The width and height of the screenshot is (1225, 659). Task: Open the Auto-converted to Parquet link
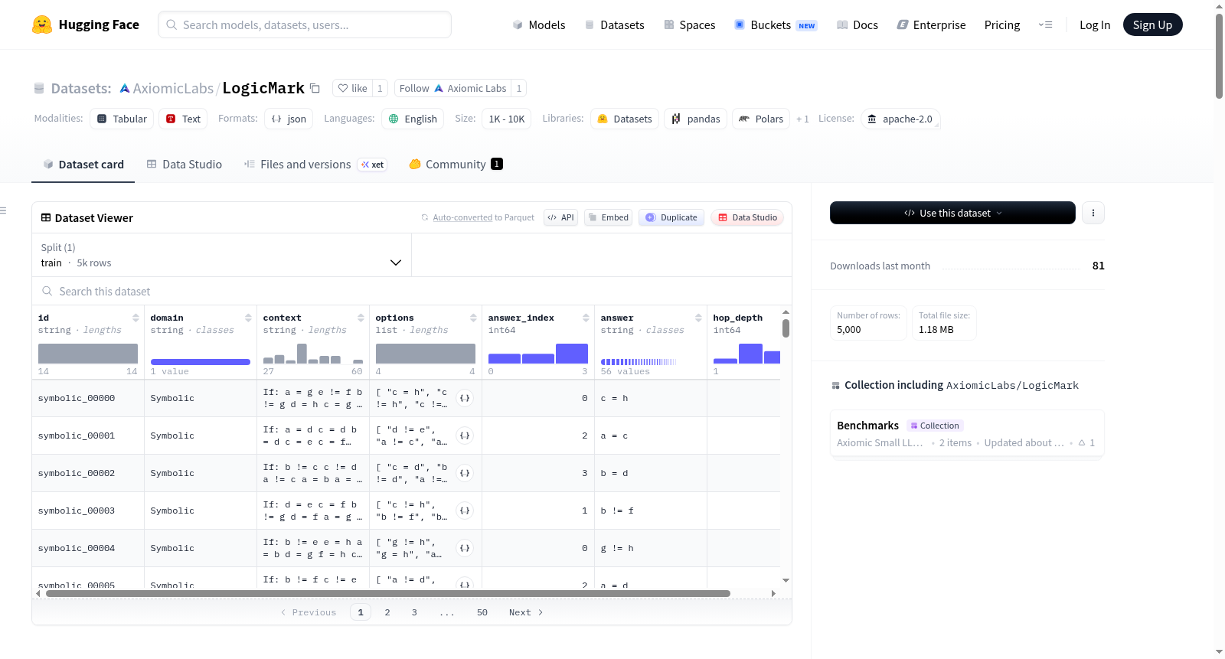462,217
